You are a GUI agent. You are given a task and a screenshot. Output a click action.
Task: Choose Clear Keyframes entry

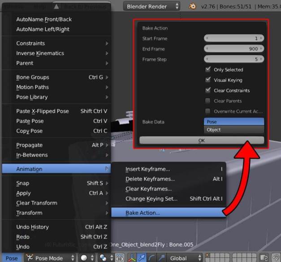click(169, 189)
